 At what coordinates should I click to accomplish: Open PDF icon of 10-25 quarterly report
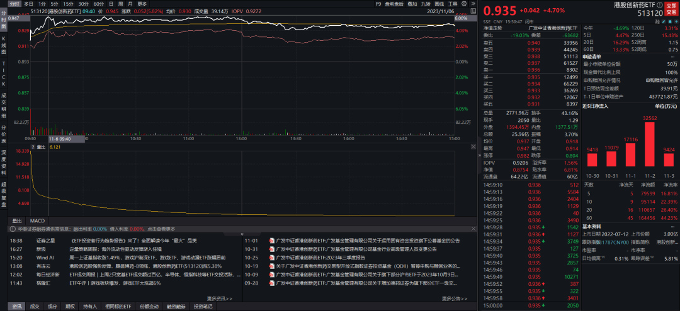pos(272,258)
